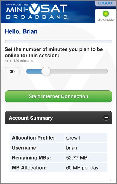Image resolution: width=117 pixels, height=184 pixels.
Task: Click the Mini-VSAT Broadband logo
Action: tap(37, 11)
